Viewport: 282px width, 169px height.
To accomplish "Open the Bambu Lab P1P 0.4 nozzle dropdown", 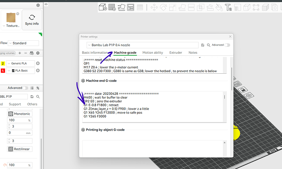I will click(143, 45).
